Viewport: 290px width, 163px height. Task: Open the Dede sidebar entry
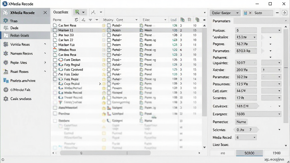25,28
